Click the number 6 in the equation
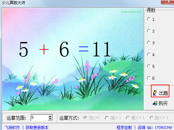The height and width of the screenshot is (130, 174). pos(64,49)
